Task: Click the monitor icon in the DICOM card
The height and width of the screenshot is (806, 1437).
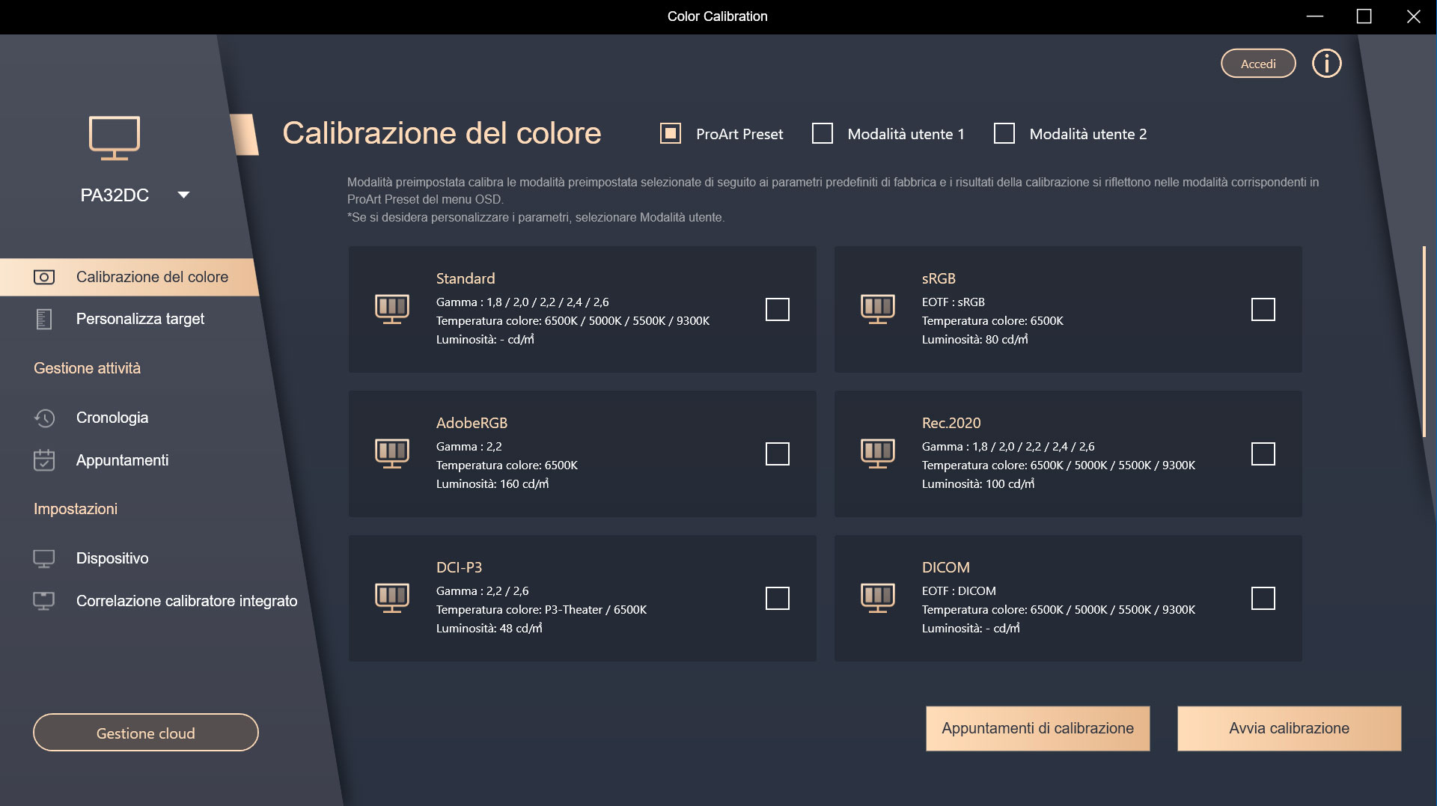Action: point(878,598)
